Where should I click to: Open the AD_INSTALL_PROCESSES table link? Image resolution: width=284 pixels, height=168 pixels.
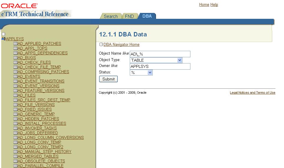click(x=42, y=124)
